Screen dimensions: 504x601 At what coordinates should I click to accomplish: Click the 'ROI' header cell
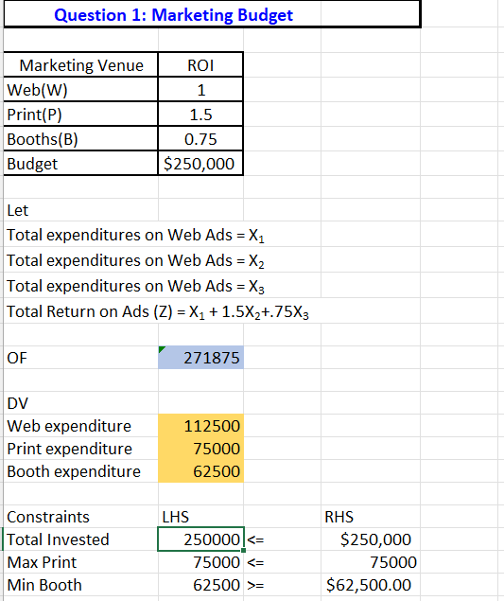[x=200, y=65]
